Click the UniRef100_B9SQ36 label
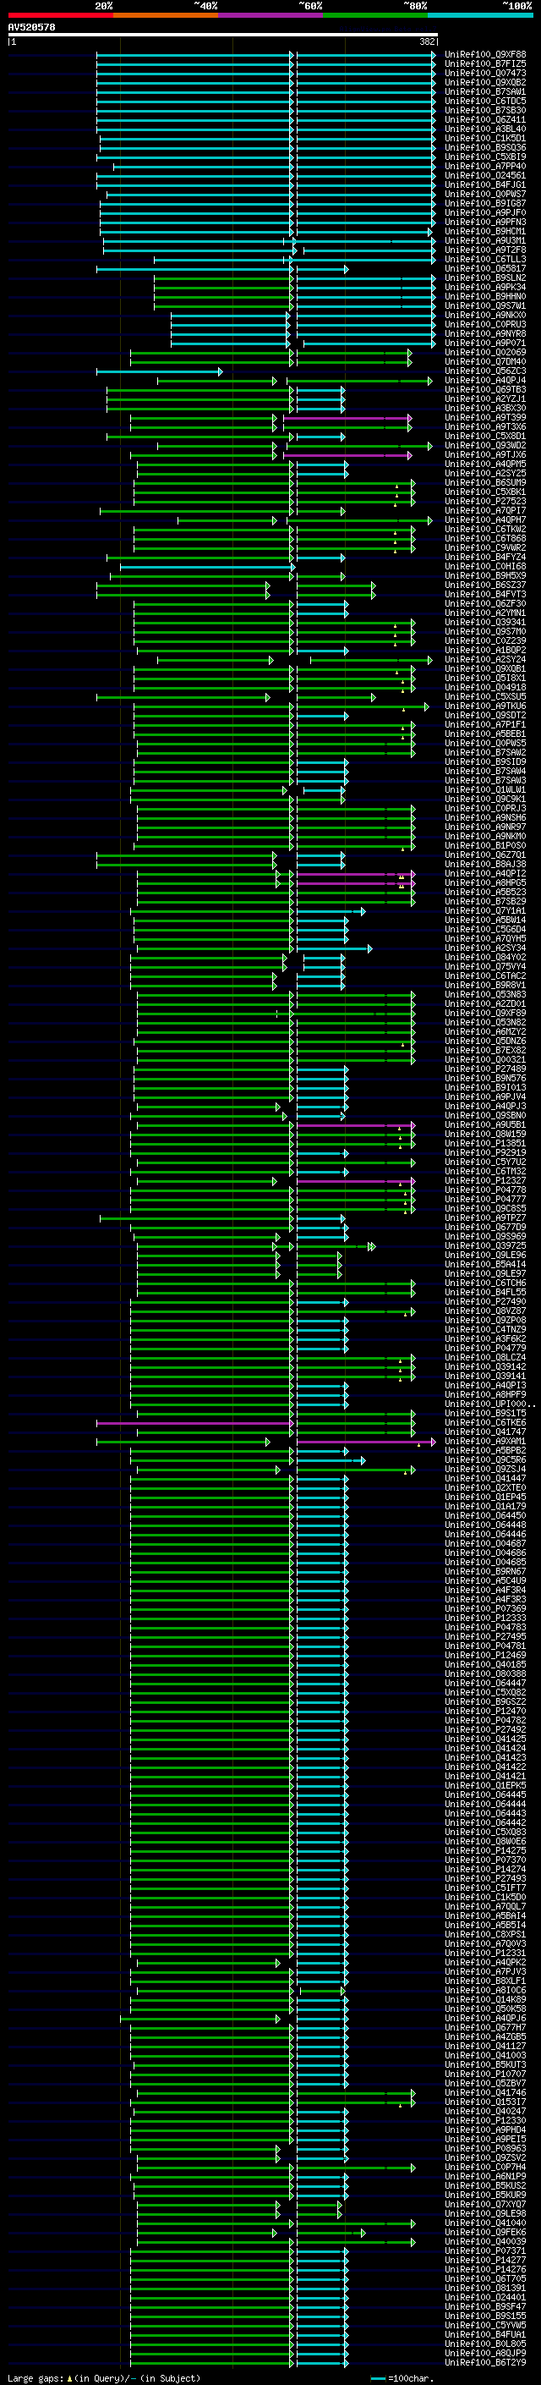Image resolution: width=541 pixels, height=2385 pixels. (x=485, y=147)
